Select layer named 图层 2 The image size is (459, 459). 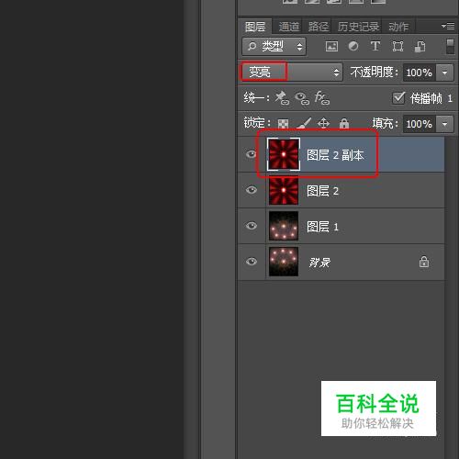322,191
